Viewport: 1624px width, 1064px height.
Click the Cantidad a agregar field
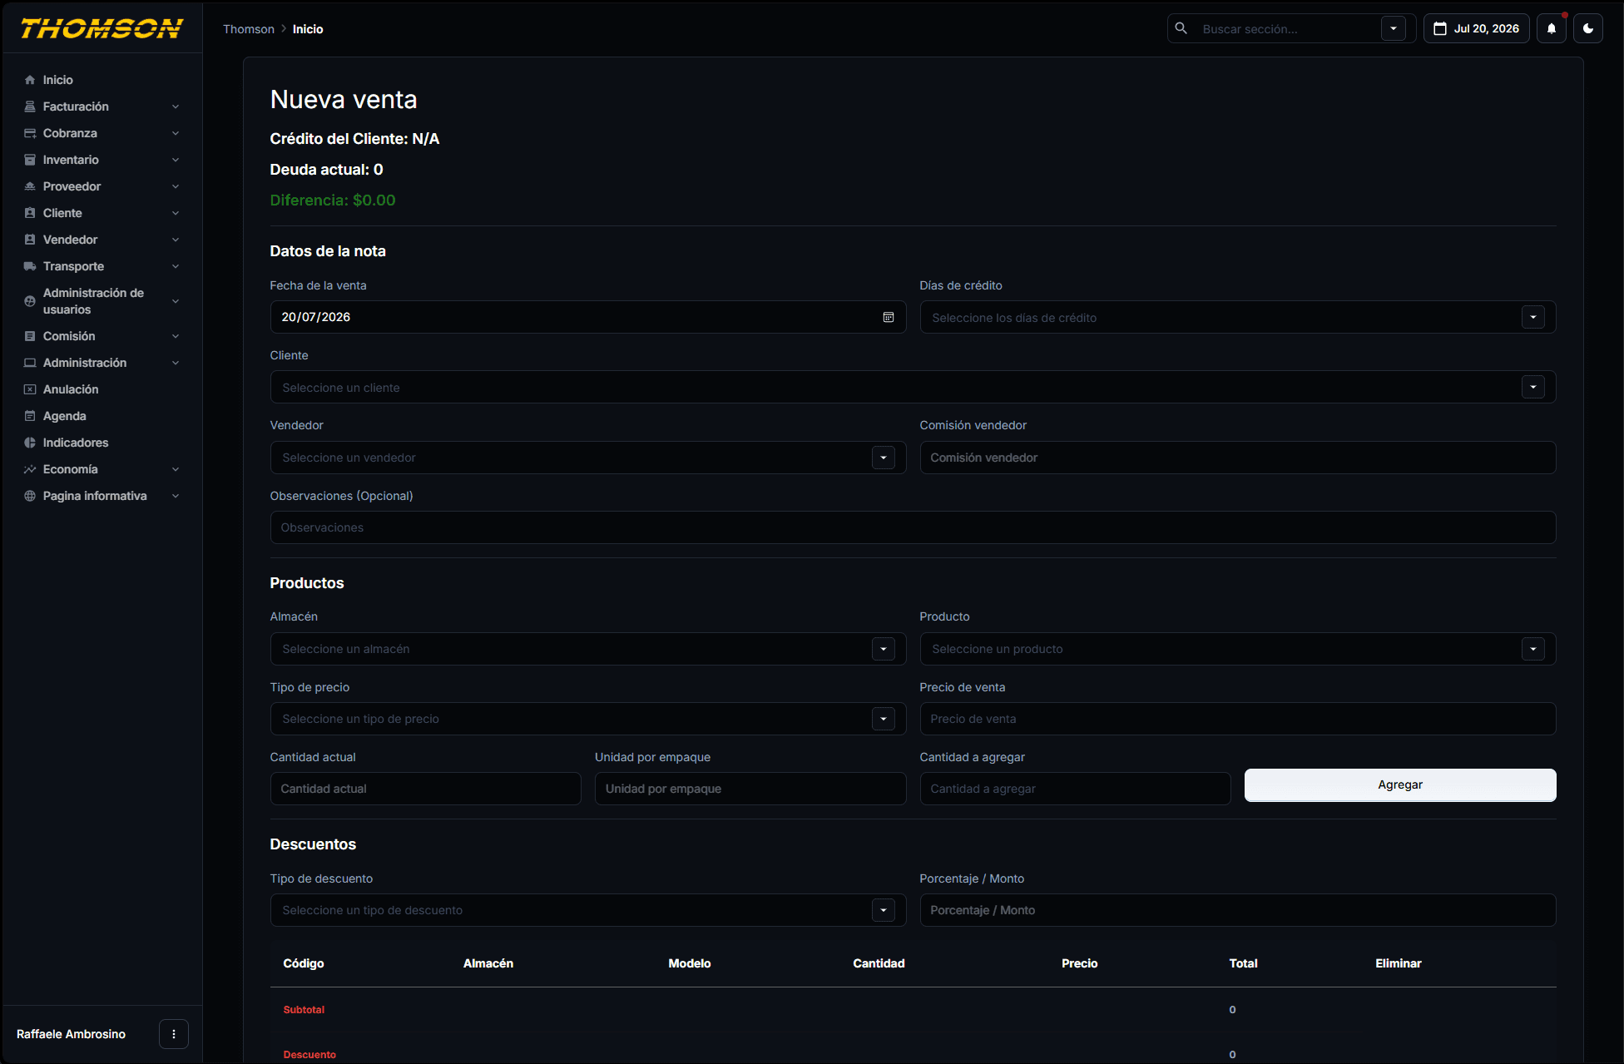point(1075,789)
